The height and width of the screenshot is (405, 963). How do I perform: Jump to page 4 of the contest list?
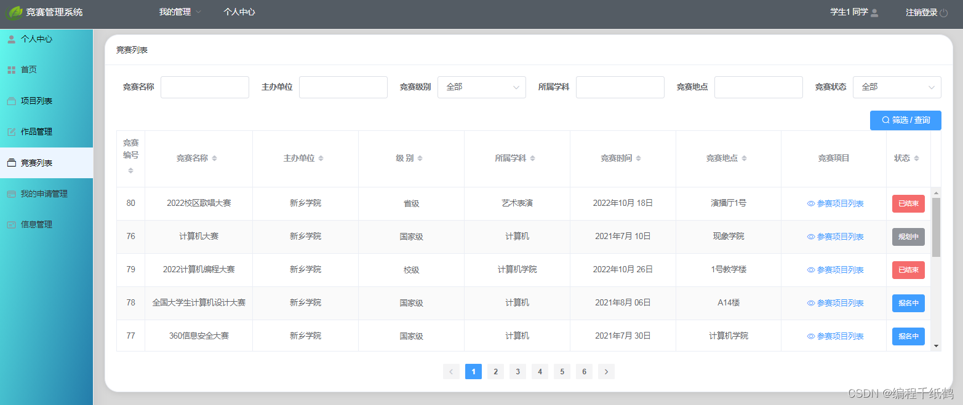540,371
